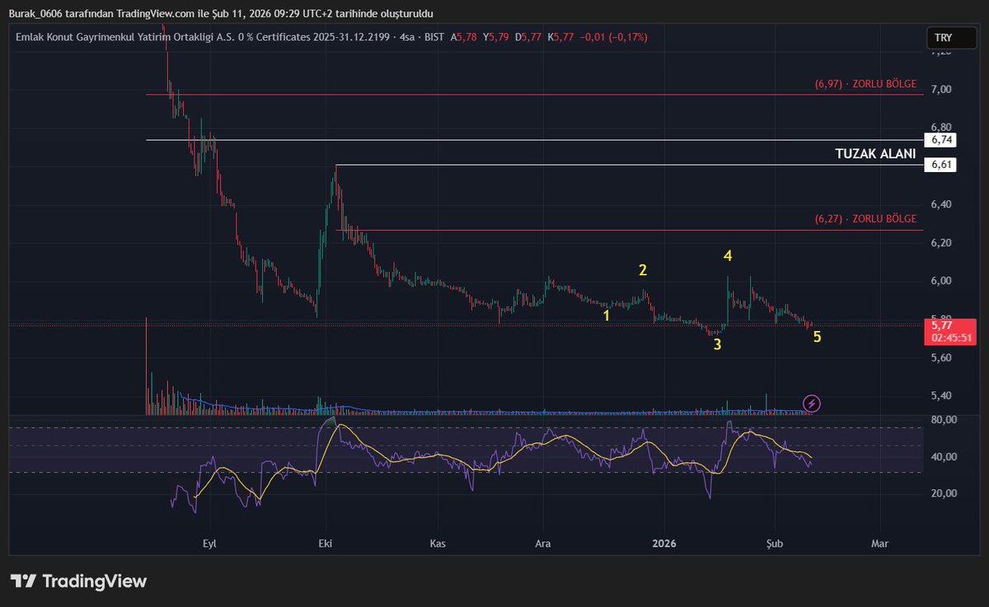Click 7,00 on the price axis
989x607 pixels.
pyautogui.click(x=941, y=89)
